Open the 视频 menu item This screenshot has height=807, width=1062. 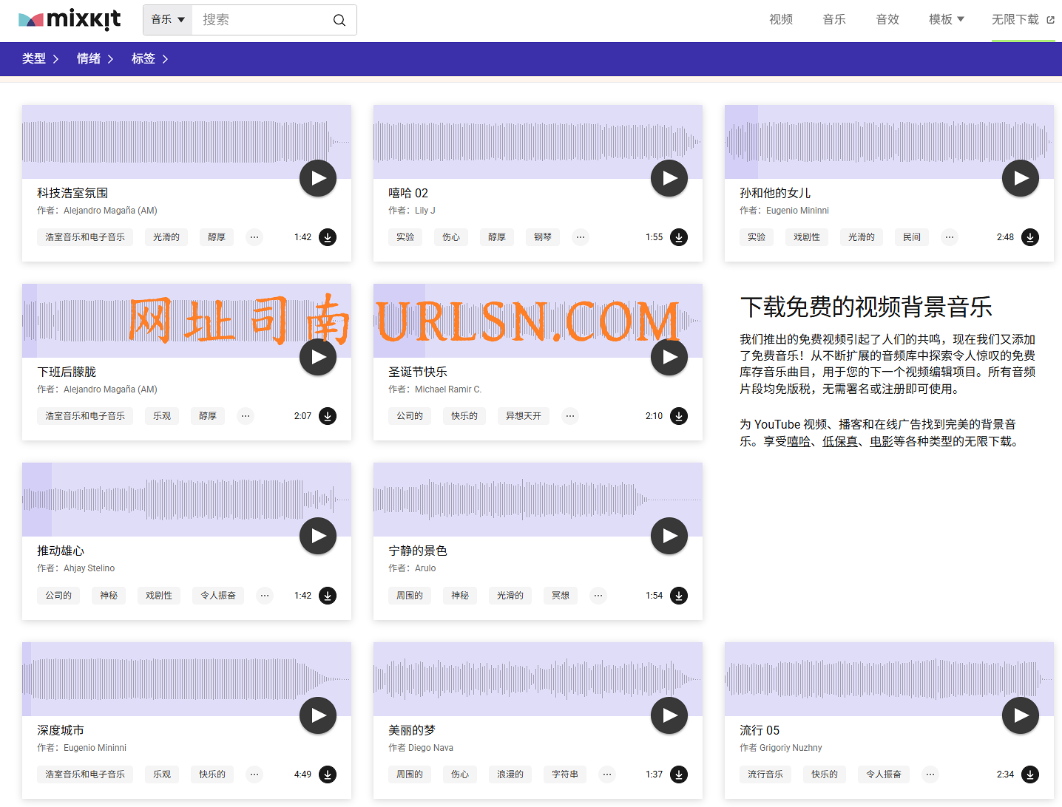tap(780, 20)
